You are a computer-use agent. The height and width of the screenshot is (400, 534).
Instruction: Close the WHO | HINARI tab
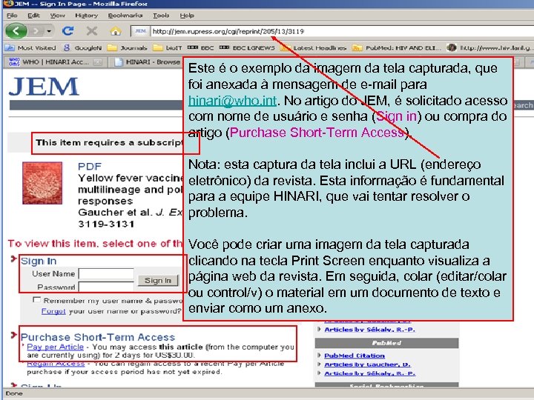(97, 62)
